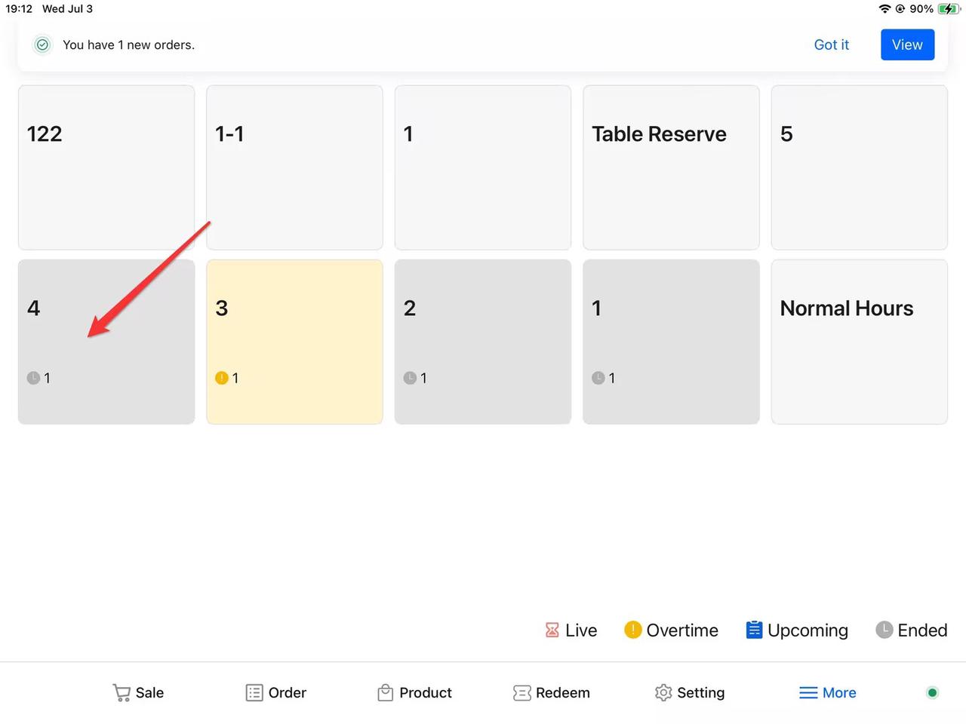Tap the More hamburger menu icon
This screenshot has height=724, width=966.
tap(808, 692)
